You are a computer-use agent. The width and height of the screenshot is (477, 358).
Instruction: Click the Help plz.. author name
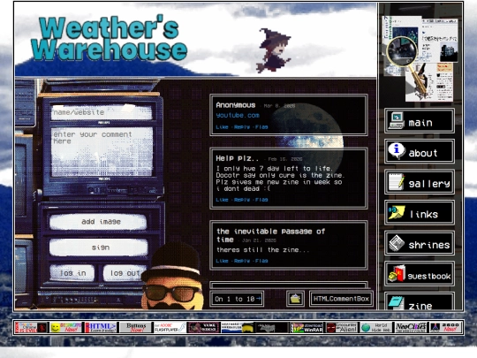pos(238,158)
